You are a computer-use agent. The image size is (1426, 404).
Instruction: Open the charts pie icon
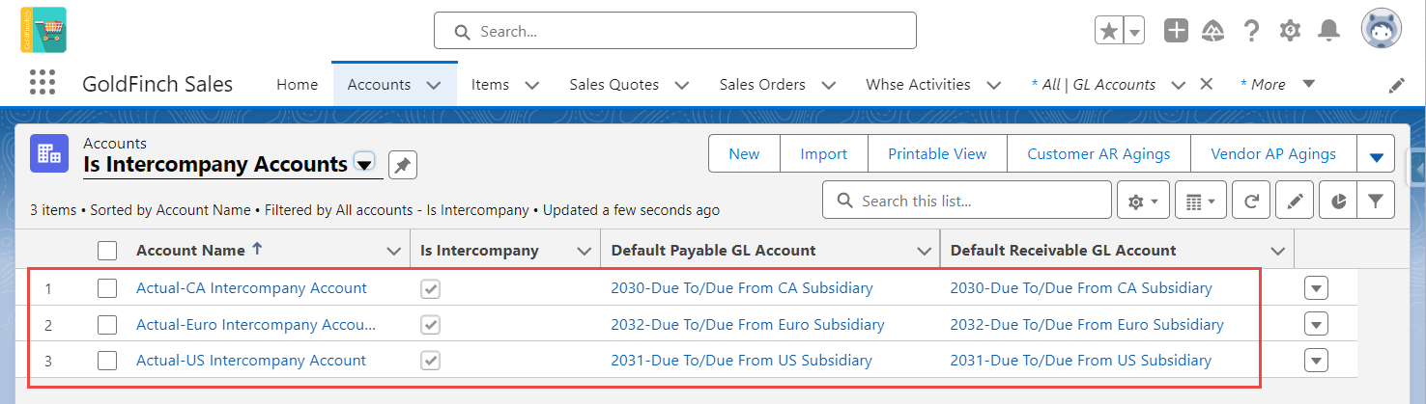click(x=1337, y=202)
